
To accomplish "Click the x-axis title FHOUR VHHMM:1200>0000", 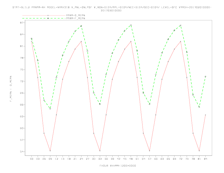I will click(118, 166).
